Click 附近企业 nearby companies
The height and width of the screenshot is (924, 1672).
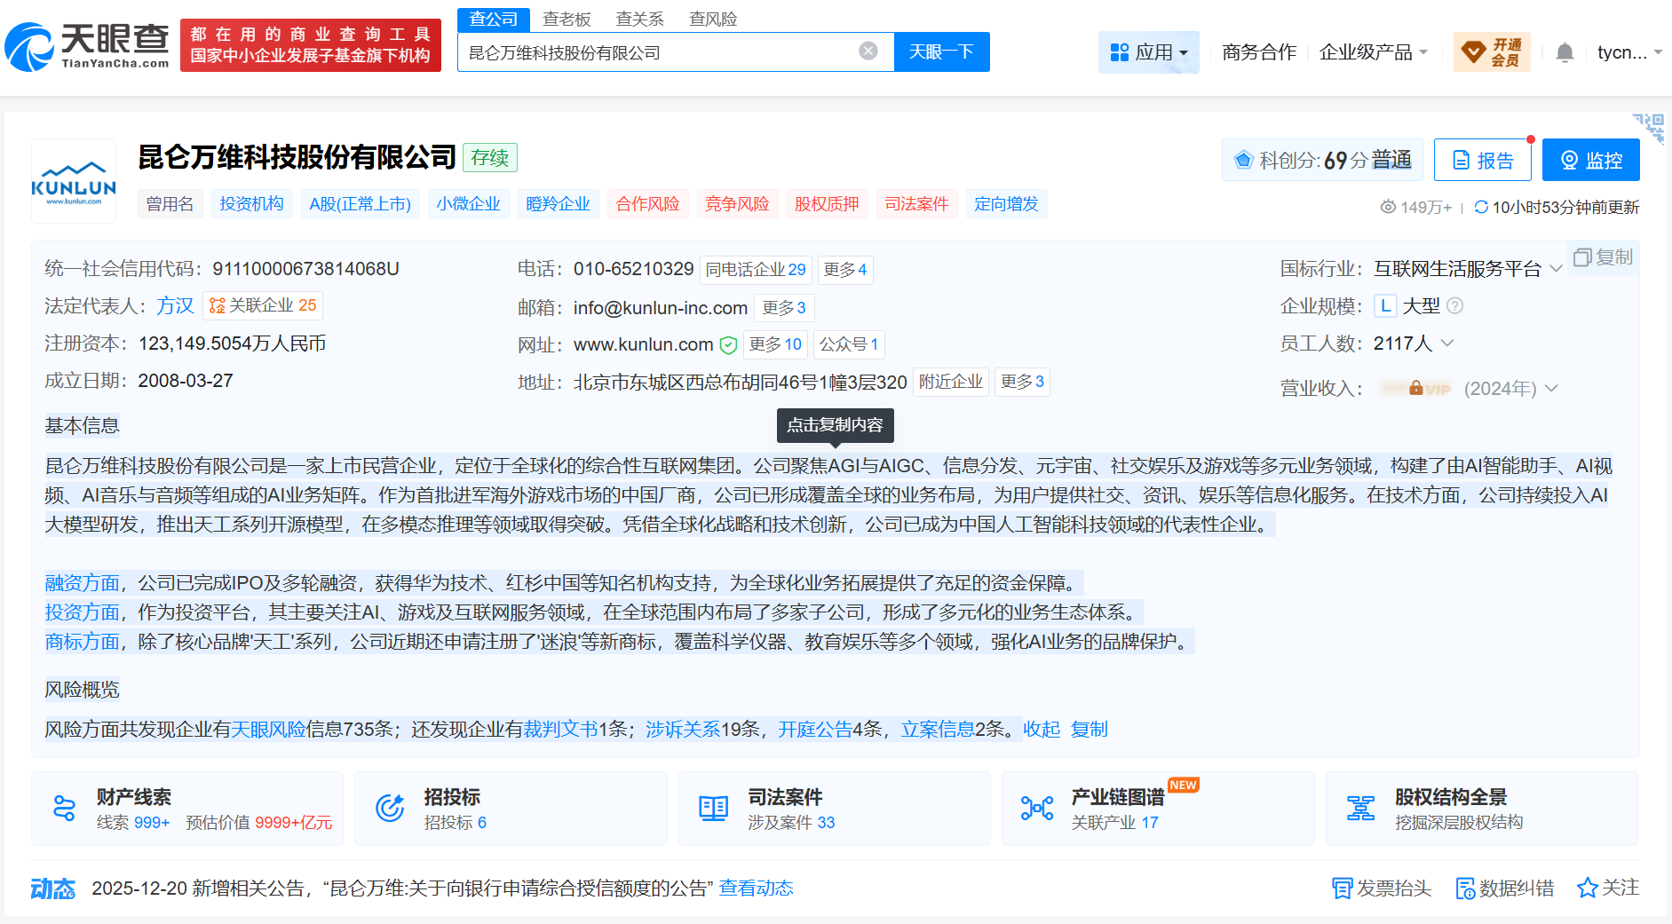pyautogui.click(x=951, y=382)
